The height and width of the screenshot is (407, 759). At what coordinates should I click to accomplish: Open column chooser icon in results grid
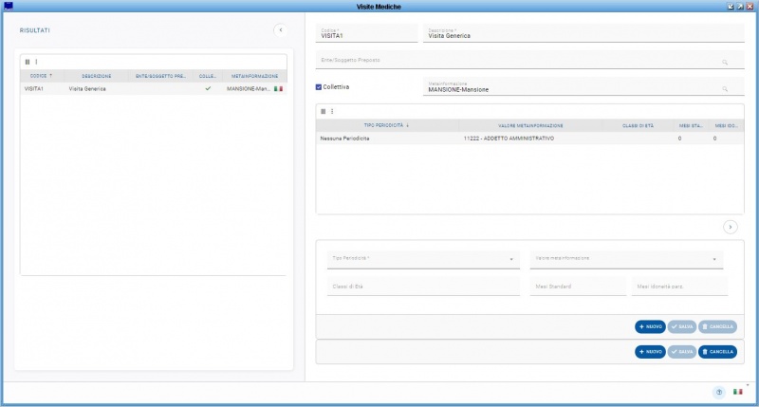[27, 62]
